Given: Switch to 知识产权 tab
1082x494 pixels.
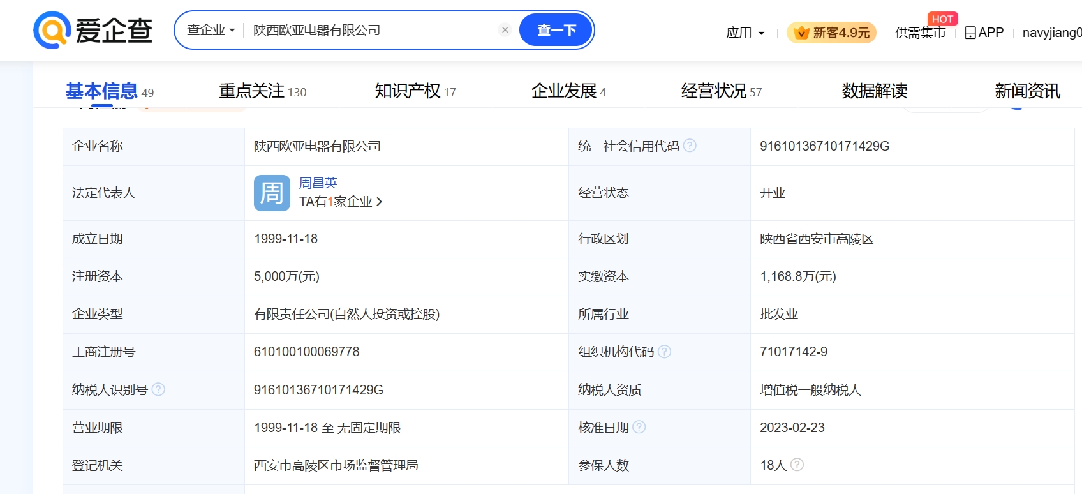Looking at the screenshot, I should tap(415, 91).
